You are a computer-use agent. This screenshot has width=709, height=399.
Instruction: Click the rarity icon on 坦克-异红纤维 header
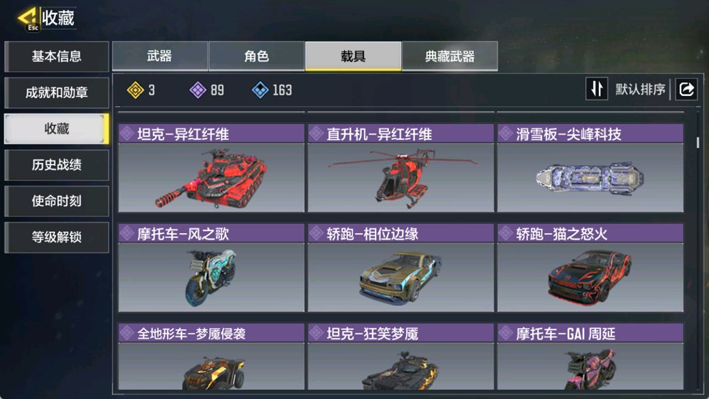(126, 134)
